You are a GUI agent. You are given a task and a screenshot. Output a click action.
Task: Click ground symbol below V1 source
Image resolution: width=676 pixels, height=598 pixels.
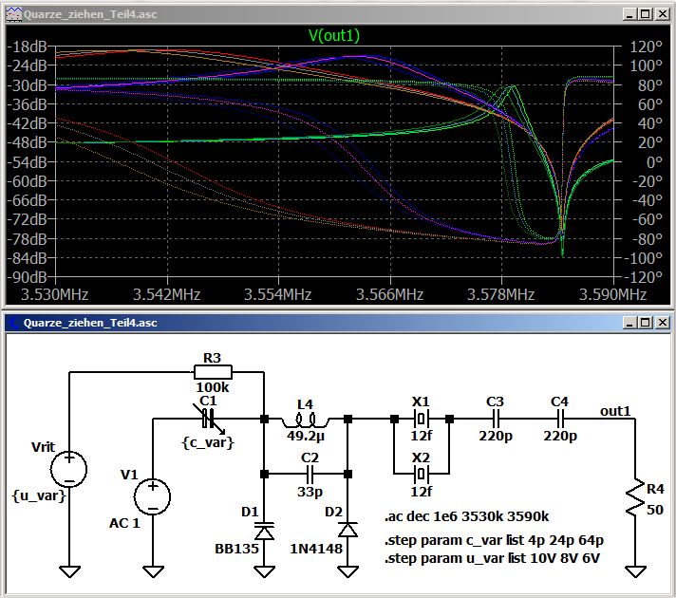153,571
